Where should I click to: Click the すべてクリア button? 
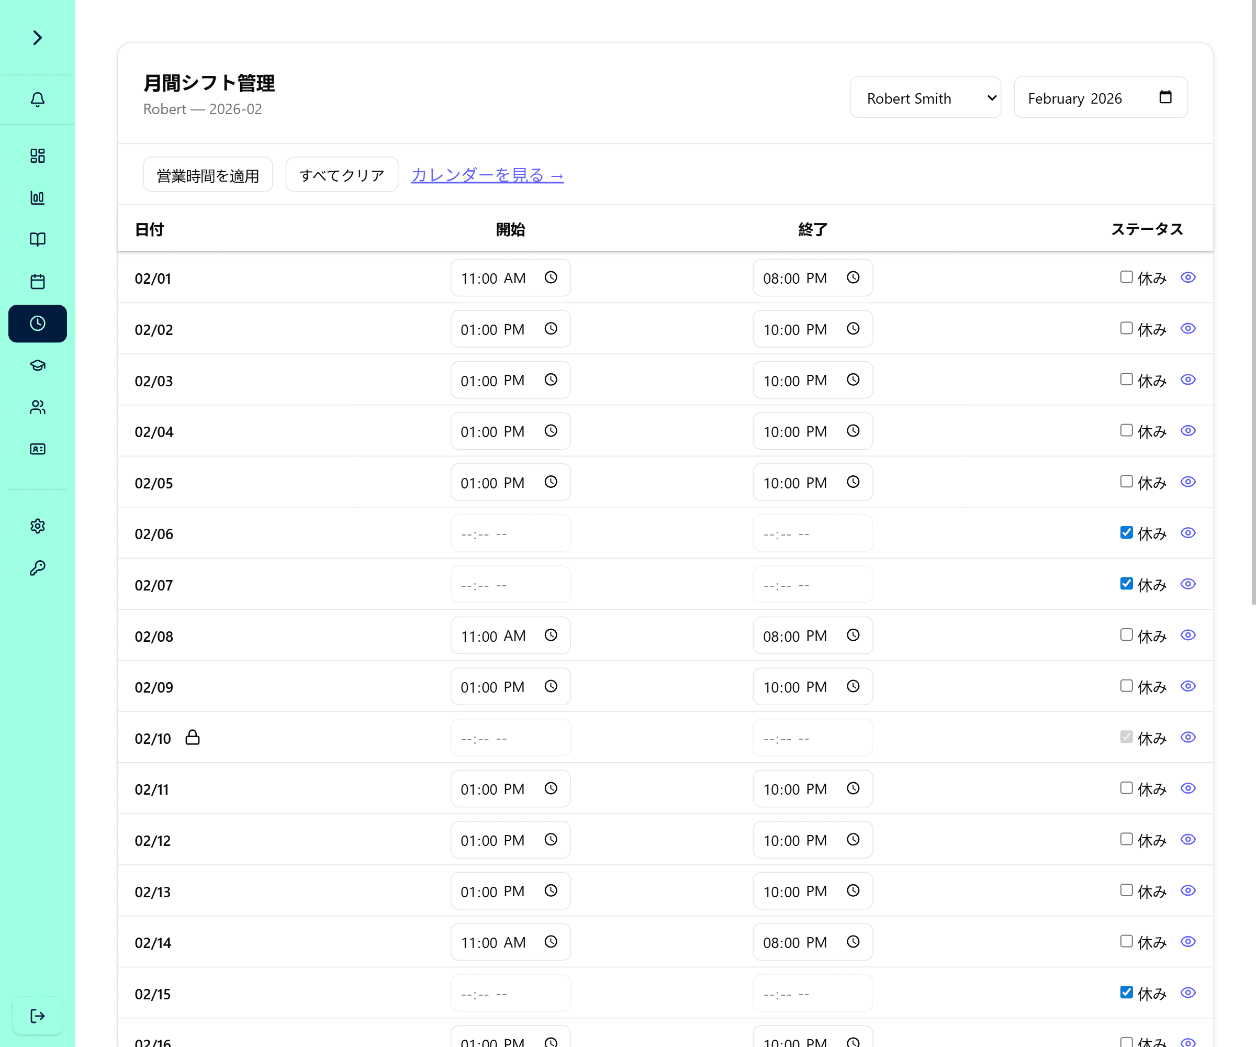pos(342,175)
